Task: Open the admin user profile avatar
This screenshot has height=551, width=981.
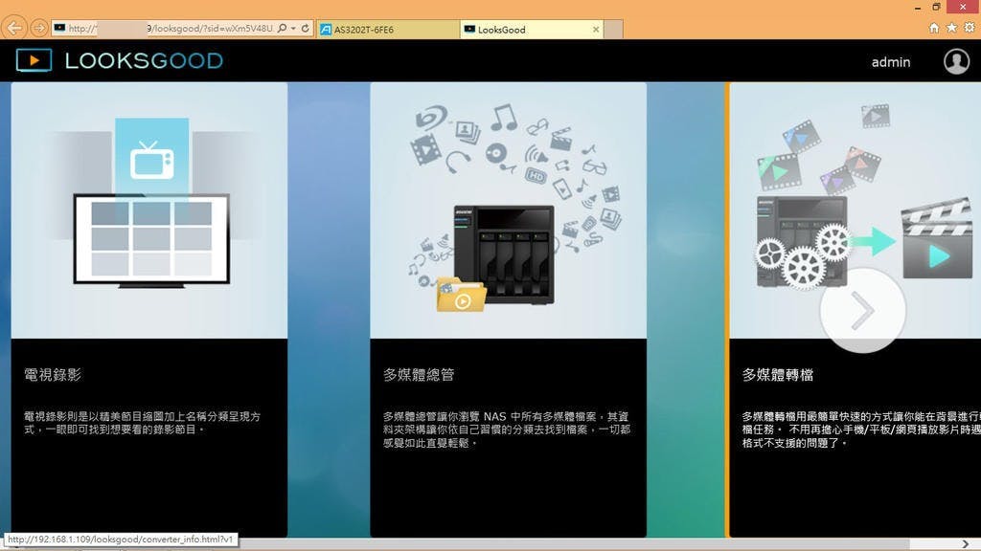Action: [x=956, y=61]
